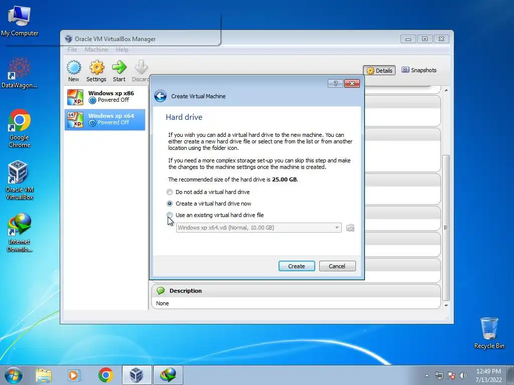This screenshot has width=514, height=385.
Task: Close the Create Virtual Machine dialog
Action: pos(352,84)
